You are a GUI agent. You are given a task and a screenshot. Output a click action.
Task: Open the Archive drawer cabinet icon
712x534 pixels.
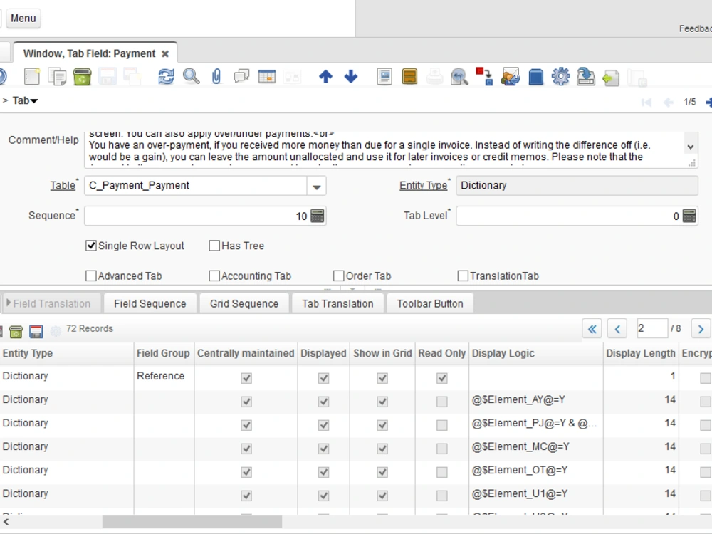pyautogui.click(x=409, y=76)
